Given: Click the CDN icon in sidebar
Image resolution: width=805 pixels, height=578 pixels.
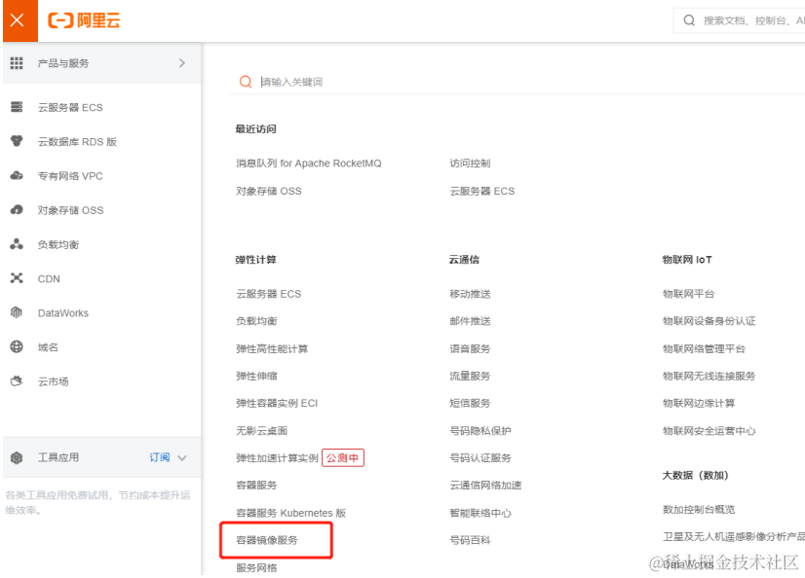Looking at the screenshot, I should pyautogui.click(x=17, y=278).
